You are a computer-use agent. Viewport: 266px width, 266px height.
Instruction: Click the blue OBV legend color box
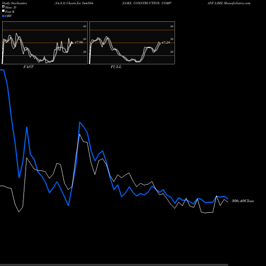pos(3,16)
